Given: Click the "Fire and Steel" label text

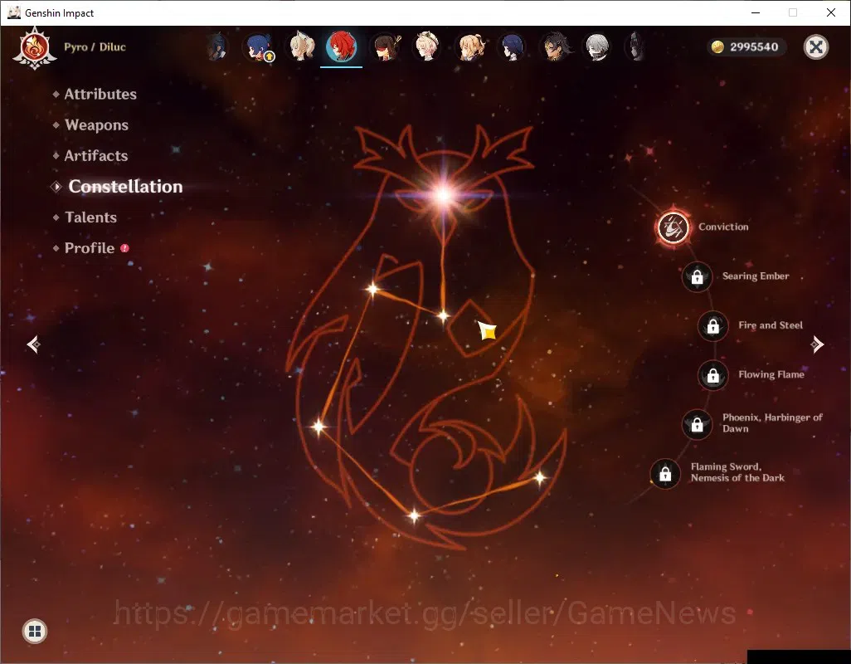Looking at the screenshot, I should click(771, 325).
